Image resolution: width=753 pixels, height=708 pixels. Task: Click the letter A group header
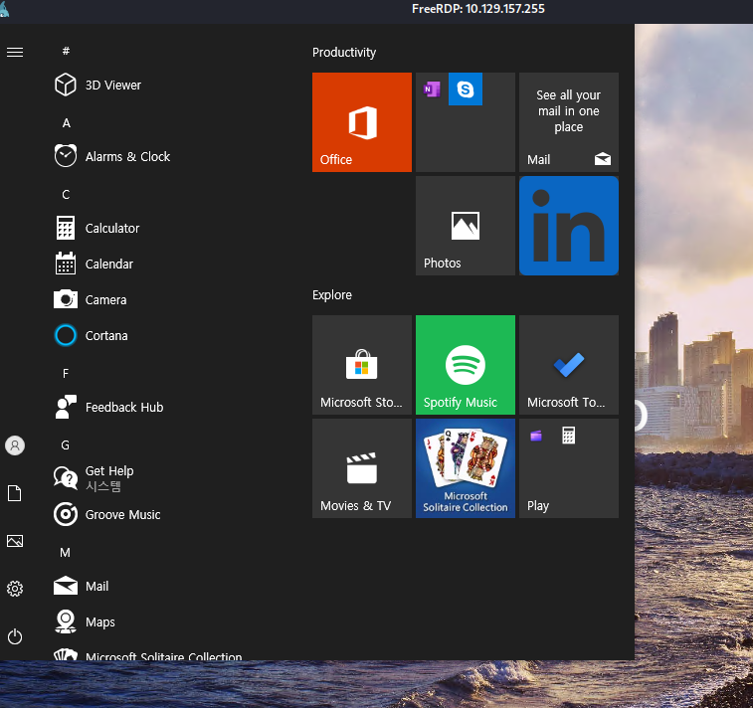[67, 123]
